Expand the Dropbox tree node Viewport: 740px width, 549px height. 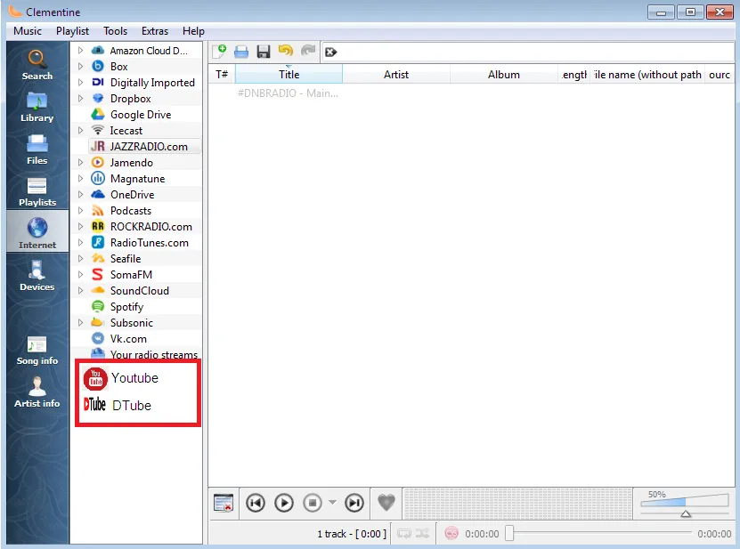(x=81, y=99)
